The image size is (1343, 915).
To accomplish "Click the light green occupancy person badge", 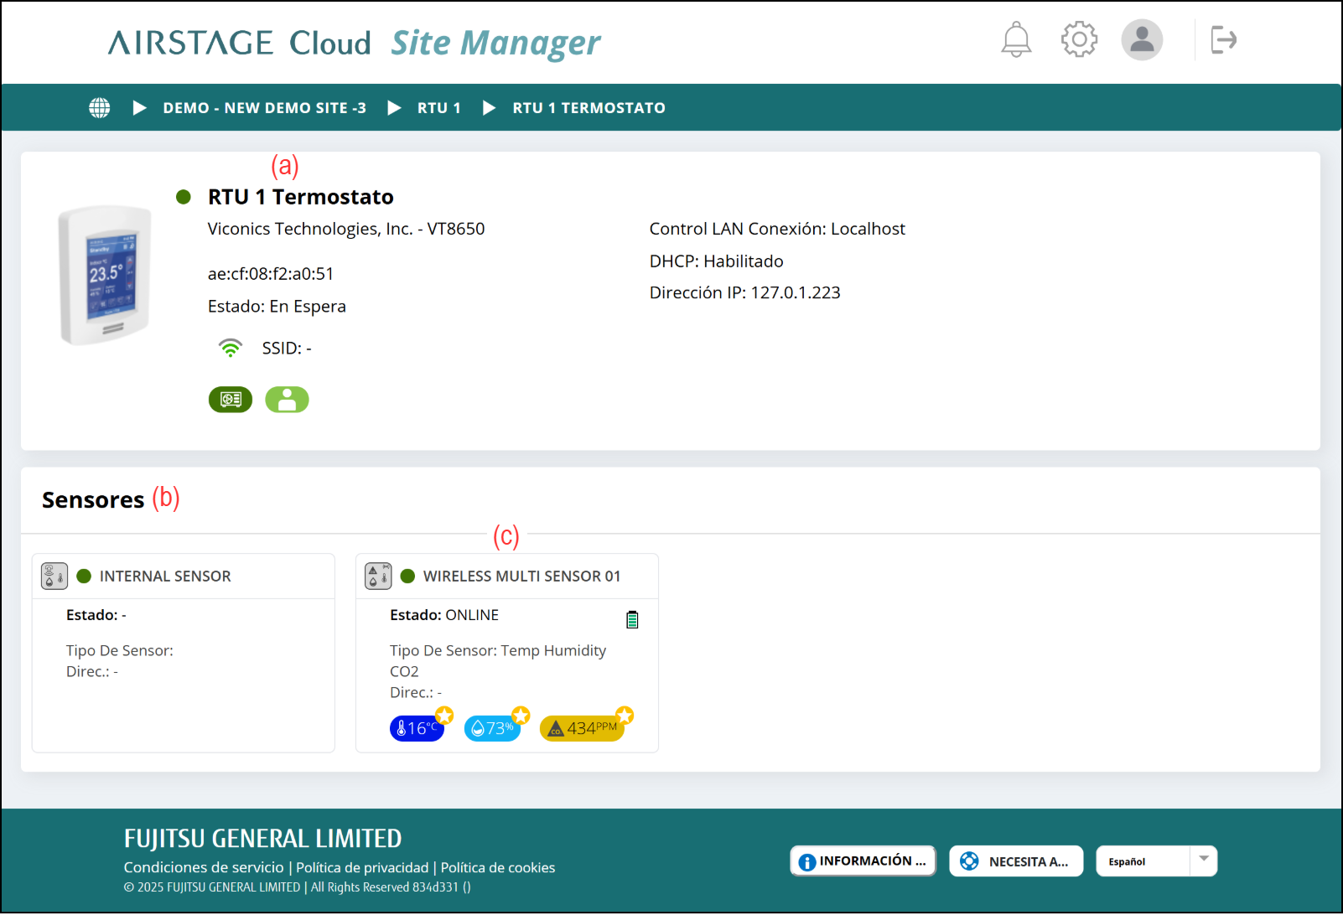I will pos(287,400).
